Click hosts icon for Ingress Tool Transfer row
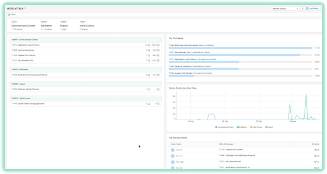 149,55
